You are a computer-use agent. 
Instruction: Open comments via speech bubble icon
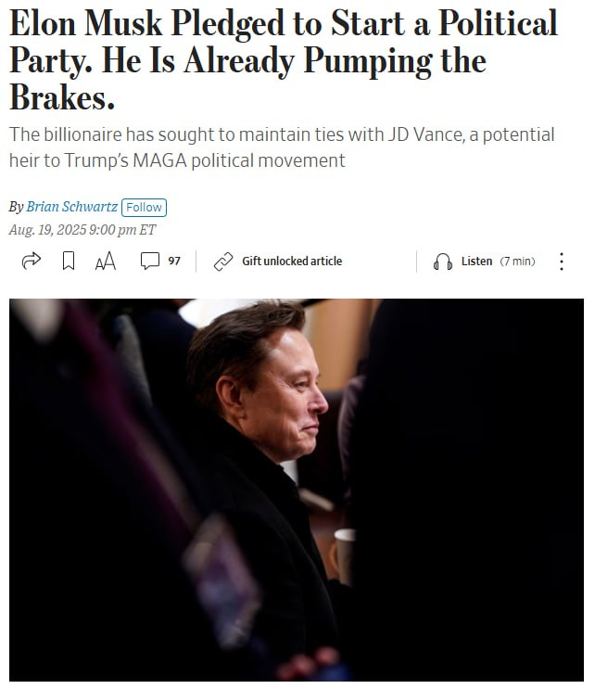(150, 261)
